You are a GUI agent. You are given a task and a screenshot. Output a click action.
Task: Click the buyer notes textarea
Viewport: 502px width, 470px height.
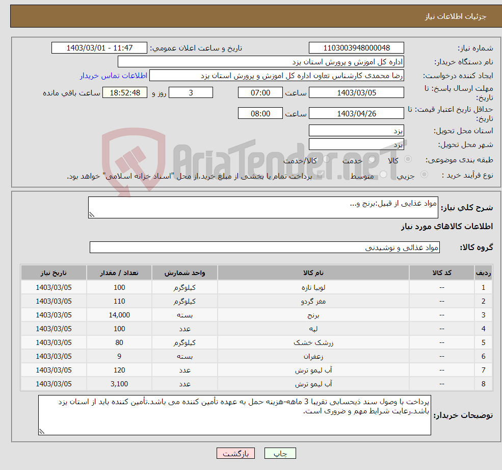tap(234, 415)
